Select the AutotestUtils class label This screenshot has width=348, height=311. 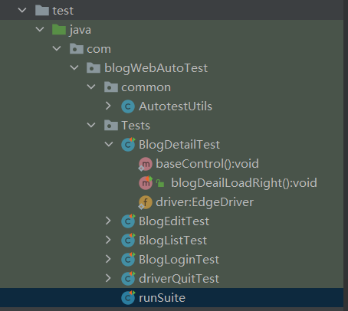point(176,106)
